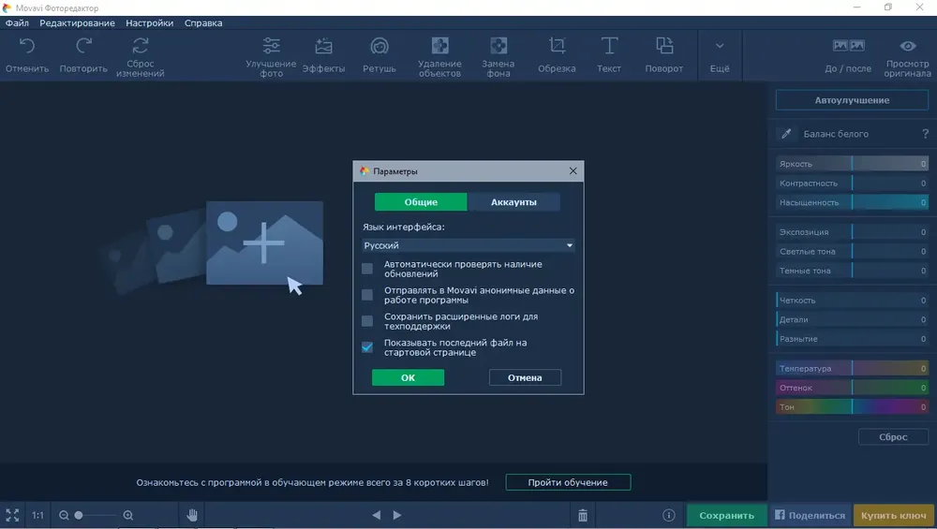Expand the interface language dropdown (Русский)
This screenshot has width=937, height=529.
tap(468, 245)
